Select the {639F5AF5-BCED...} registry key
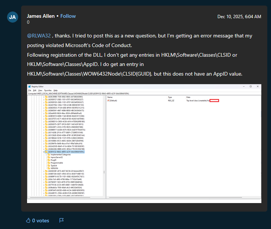The width and height of the screenshot is (271, 229). 66,190
